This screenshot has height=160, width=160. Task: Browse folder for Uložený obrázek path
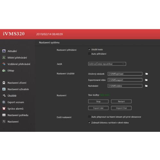(x=147, y=74)
